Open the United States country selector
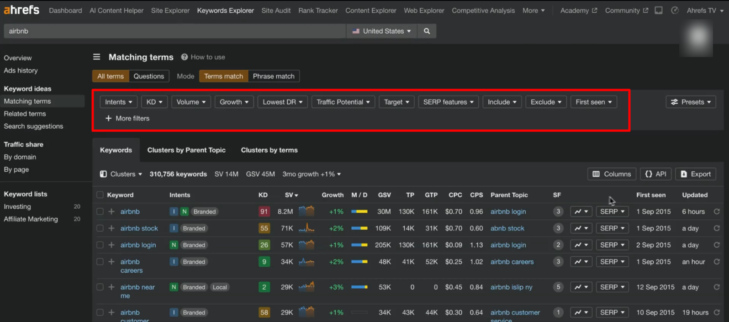Screen dimensions: 729x322 (382, 31)
